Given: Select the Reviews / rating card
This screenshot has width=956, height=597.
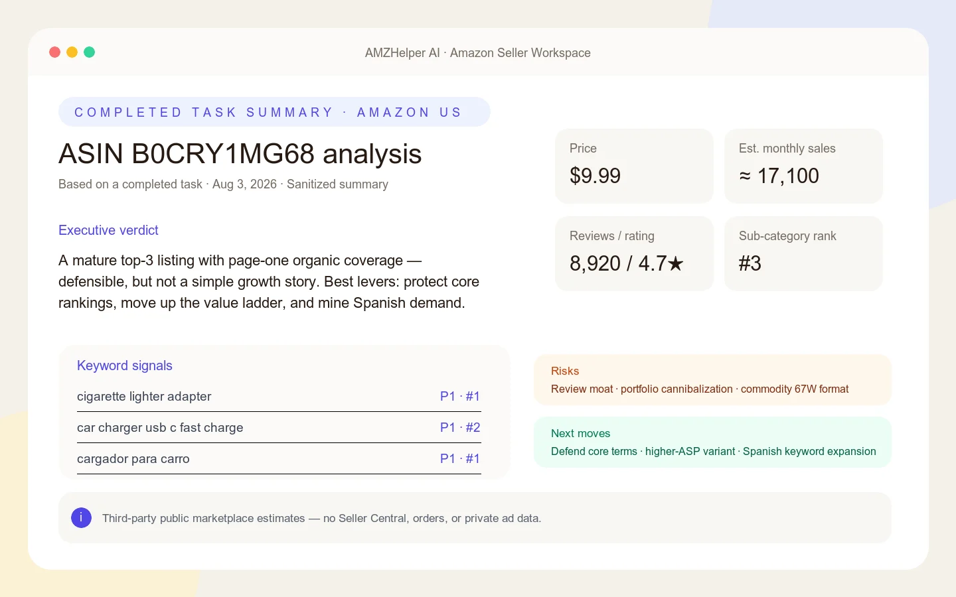Looking at the screenshot, I should click(634, 253).
